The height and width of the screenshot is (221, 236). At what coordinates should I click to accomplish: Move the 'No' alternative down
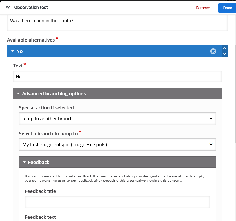224,54
